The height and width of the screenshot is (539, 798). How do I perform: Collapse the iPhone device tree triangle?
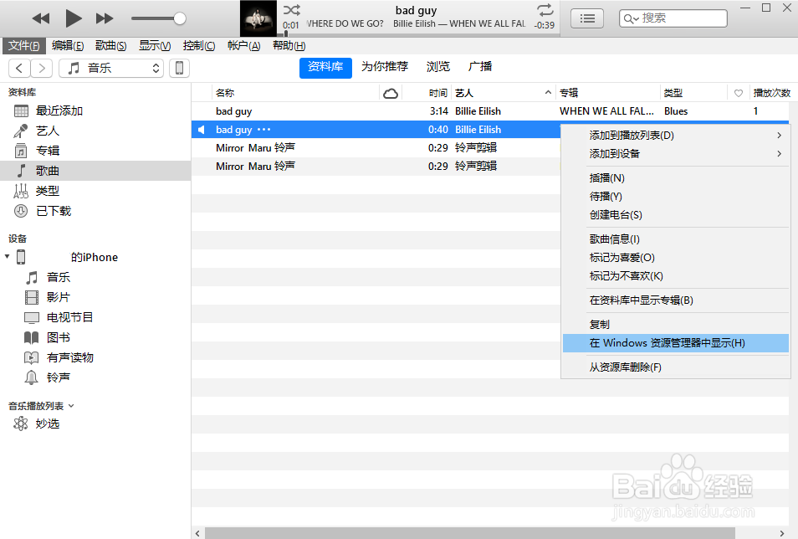[8, 257]
